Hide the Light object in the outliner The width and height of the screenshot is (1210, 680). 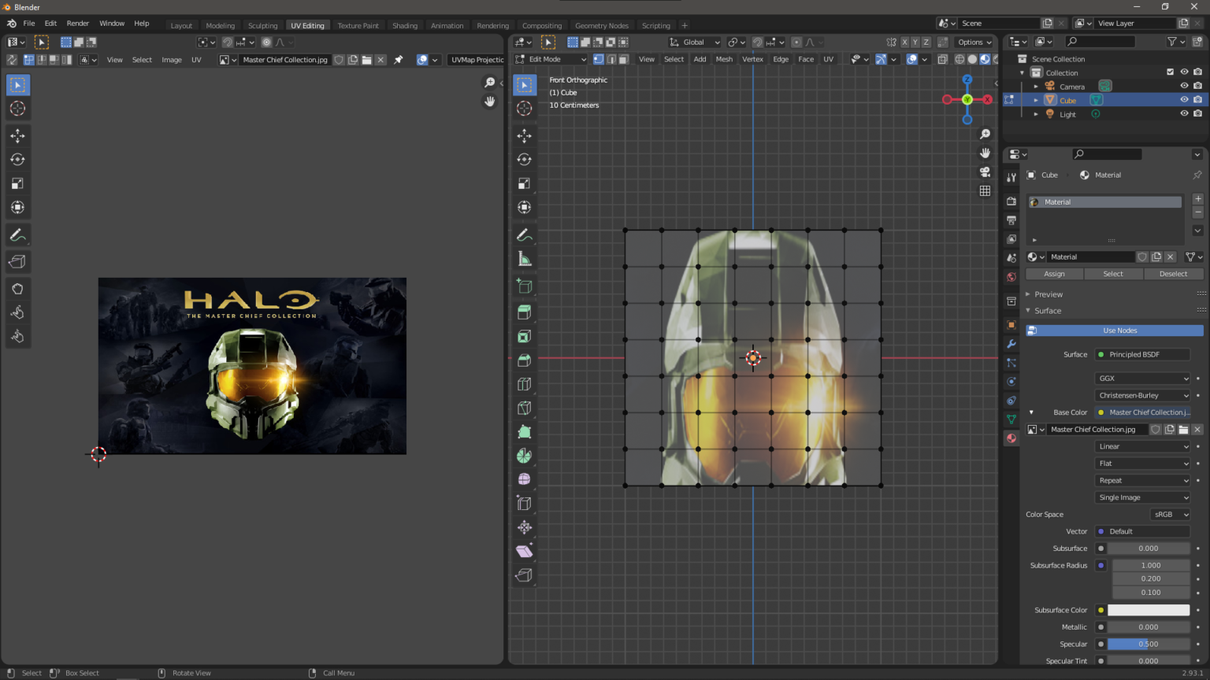point(1184,113)
